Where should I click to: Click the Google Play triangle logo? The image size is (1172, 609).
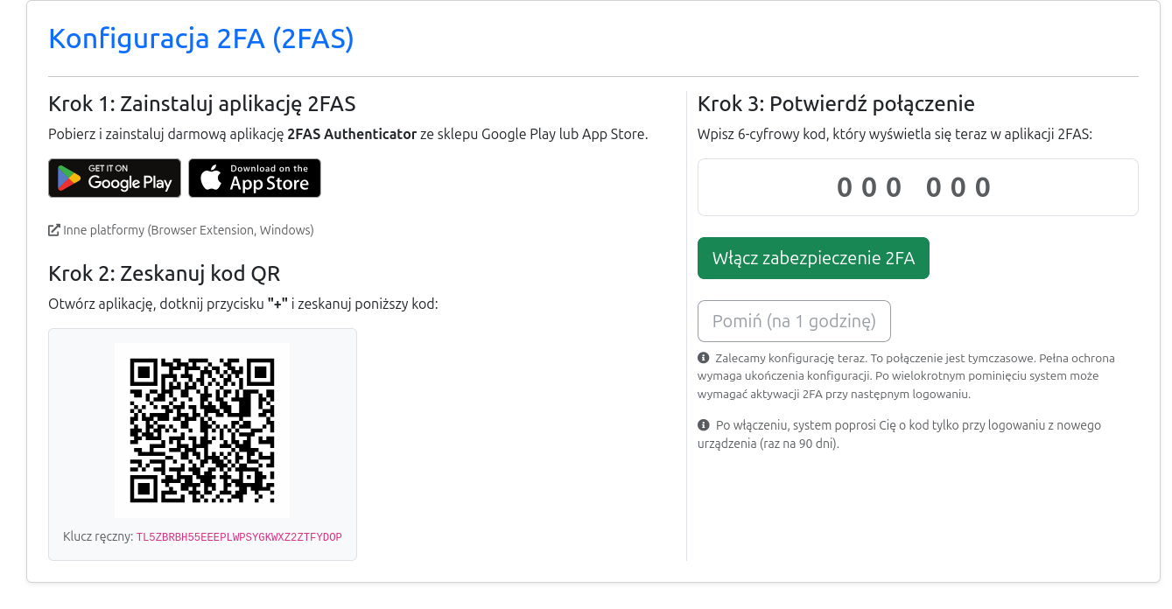69,178
